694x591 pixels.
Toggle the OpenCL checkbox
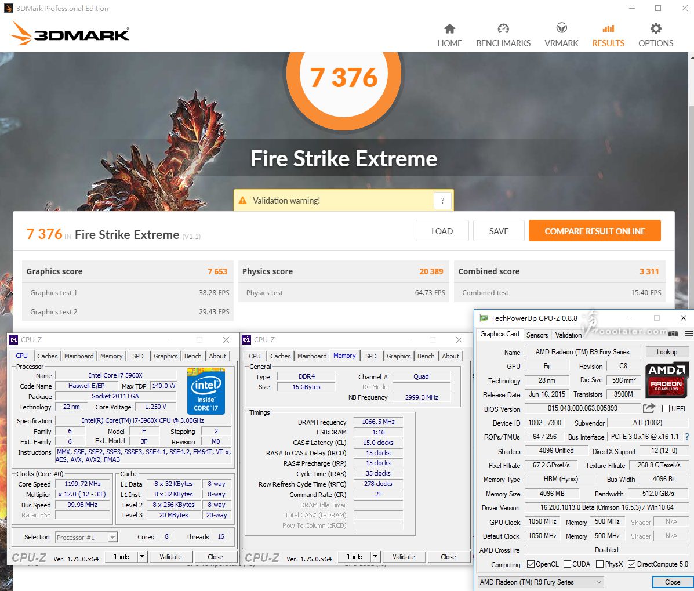(531, 564)
